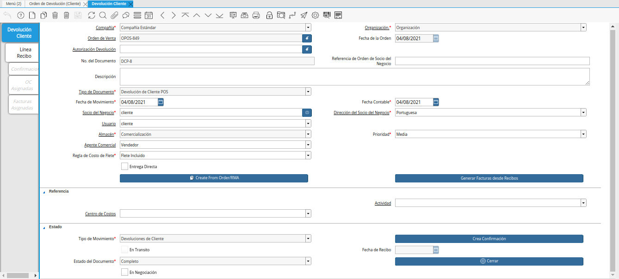Open calendar picker for Fecha de Movimiento
The height and width of the screenshot is (279, 619).
[161, 102]
